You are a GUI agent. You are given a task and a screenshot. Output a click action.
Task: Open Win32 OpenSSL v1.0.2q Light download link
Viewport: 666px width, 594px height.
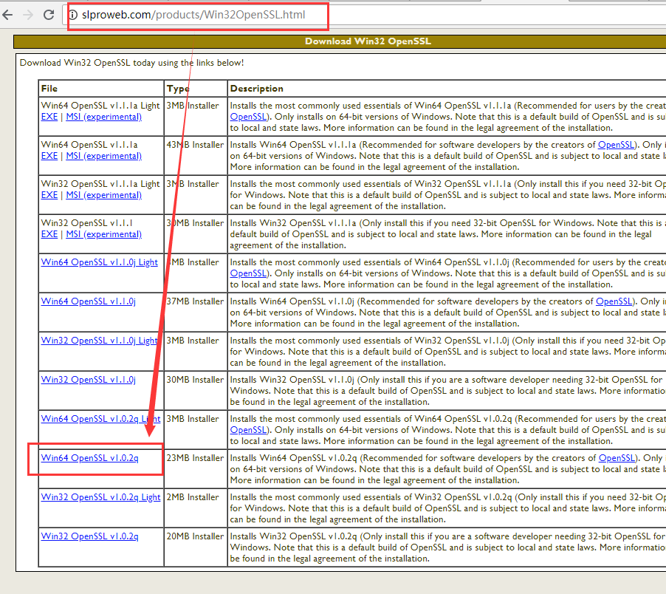100,497
